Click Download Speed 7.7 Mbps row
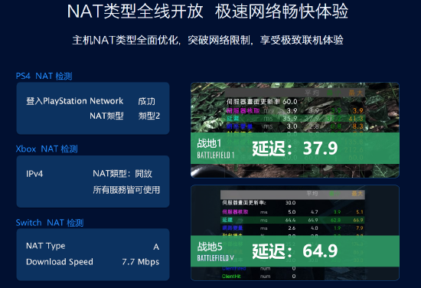 pos(93,262)
